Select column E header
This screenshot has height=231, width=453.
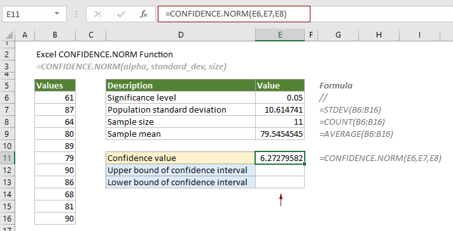(x=280, y=35)
